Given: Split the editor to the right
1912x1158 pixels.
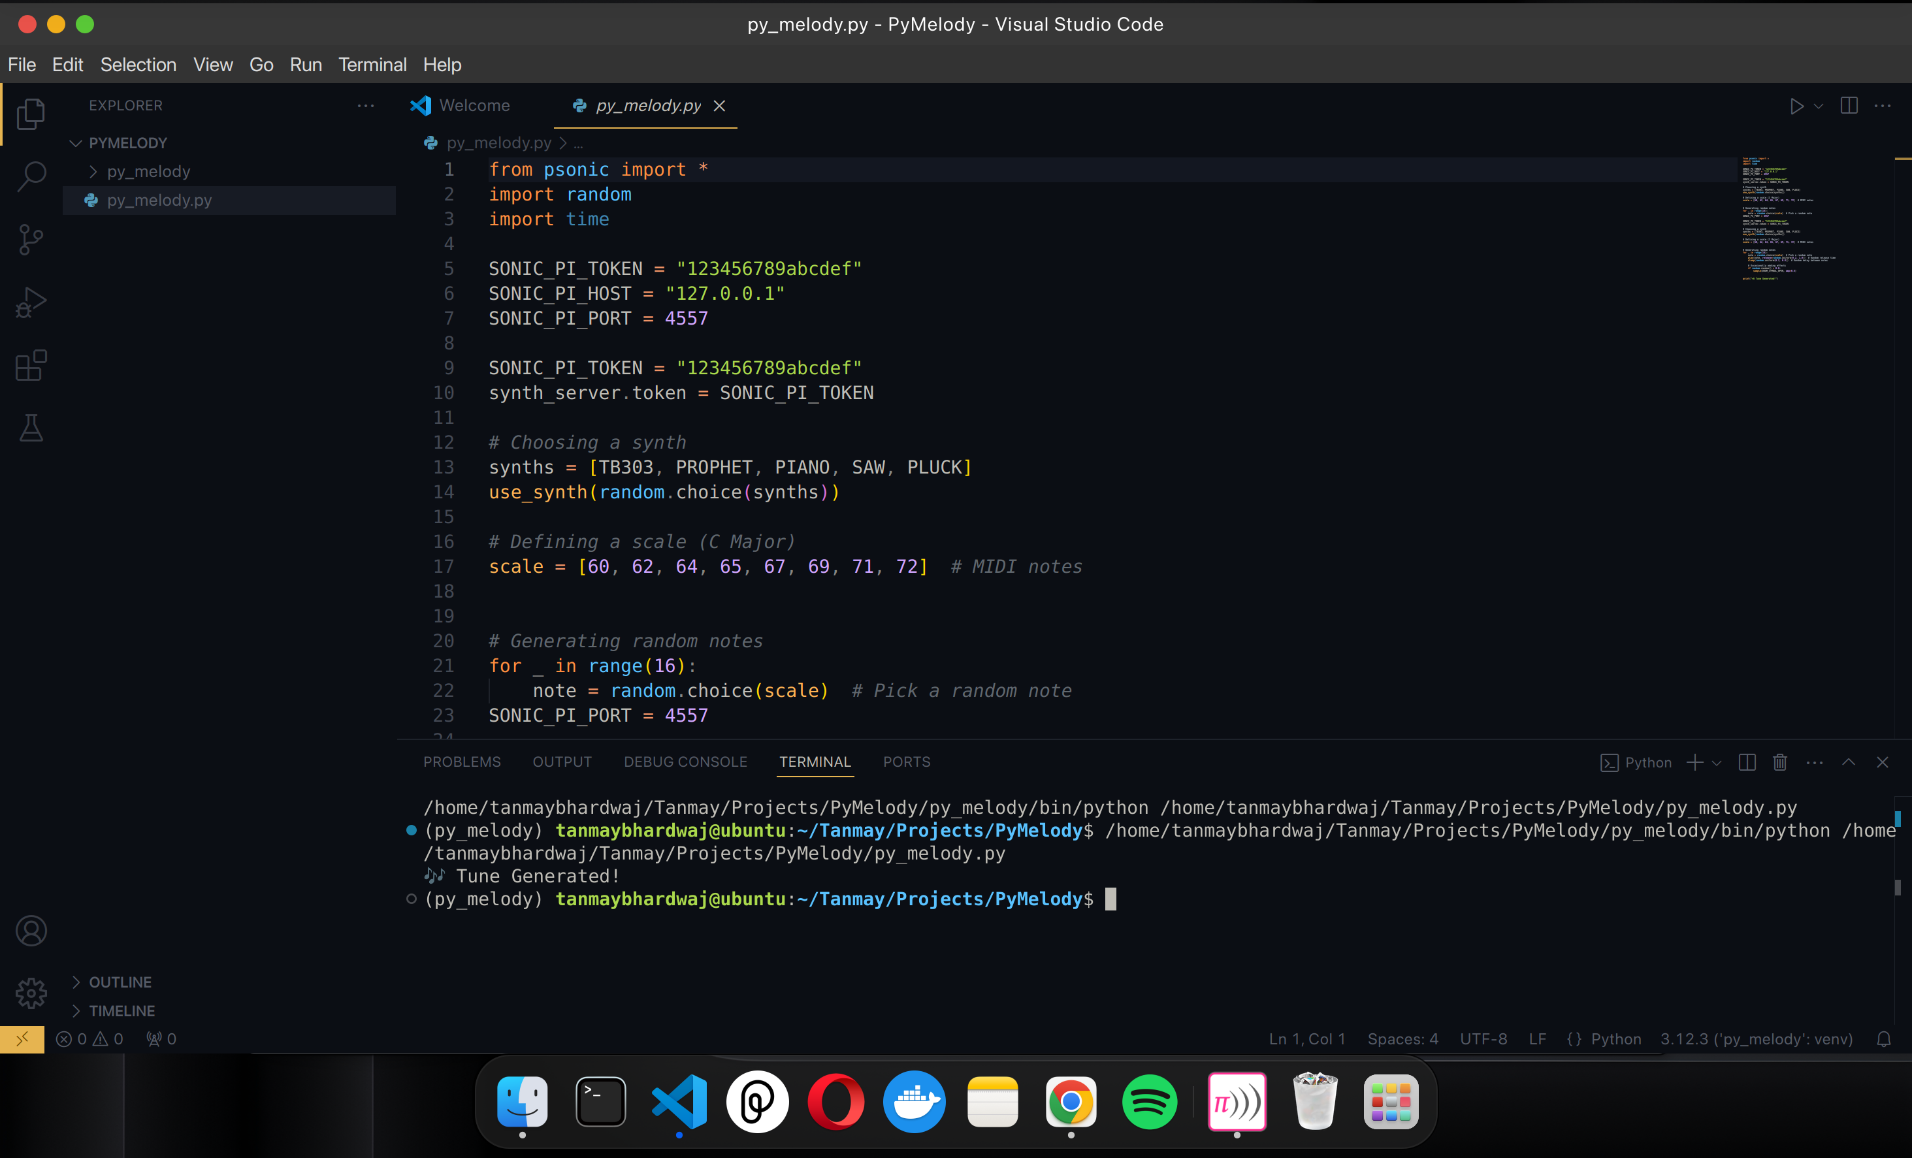Looking at the screenshot, I should tap(1849, 106).
